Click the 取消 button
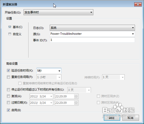Viewport: 144px width, 124px height. [130, 118]
